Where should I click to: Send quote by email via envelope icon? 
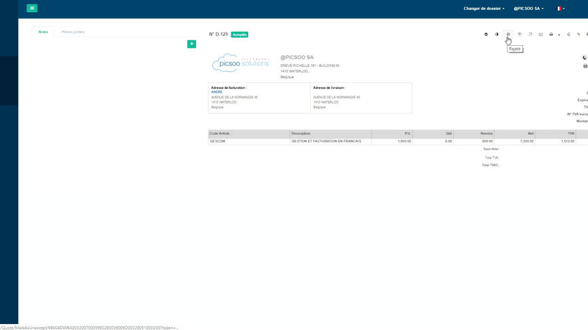541,34
